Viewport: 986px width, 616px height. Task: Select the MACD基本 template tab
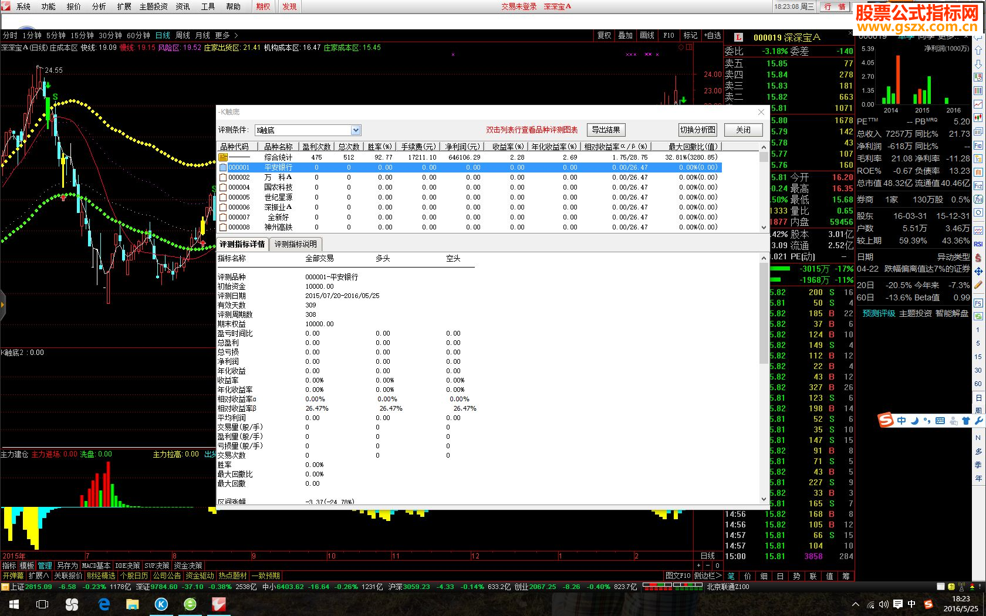pos(96,566)
